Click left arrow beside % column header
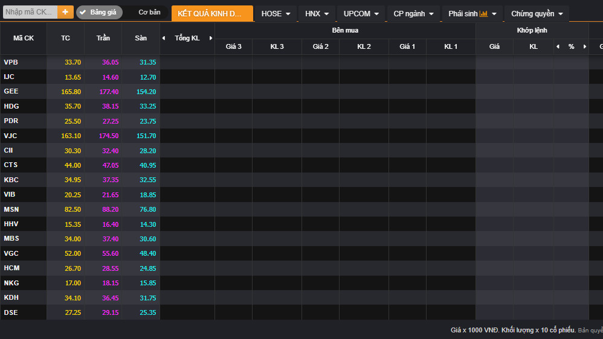The width and height of the screenshot is (603, 339). click(x=558, y=46)
